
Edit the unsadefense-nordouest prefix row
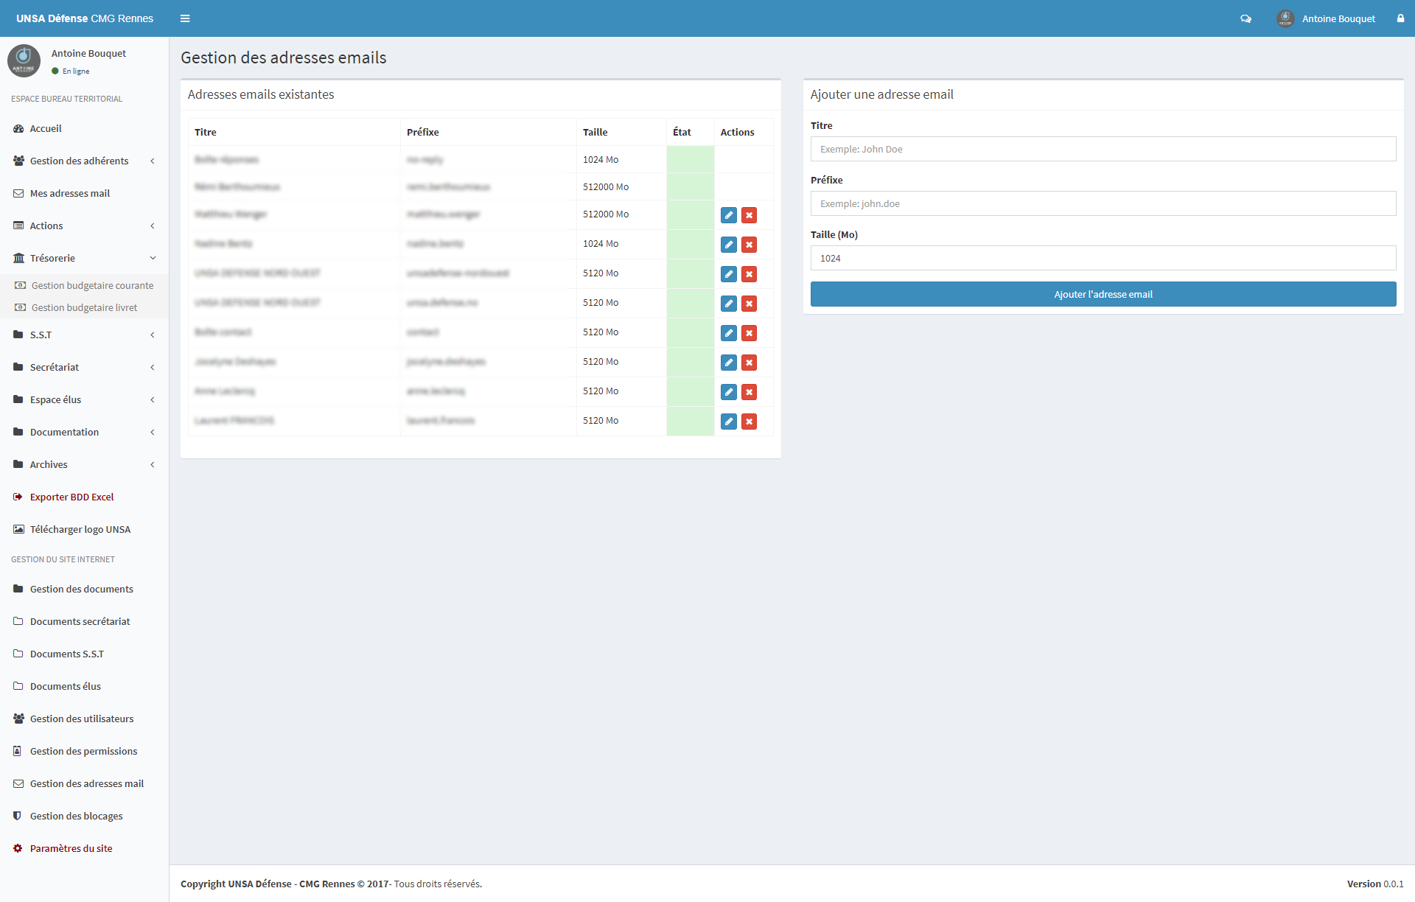click(x=729, y=274)
